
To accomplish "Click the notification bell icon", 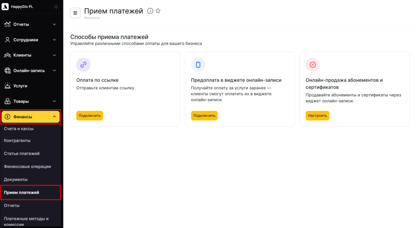I will (56, 6).
